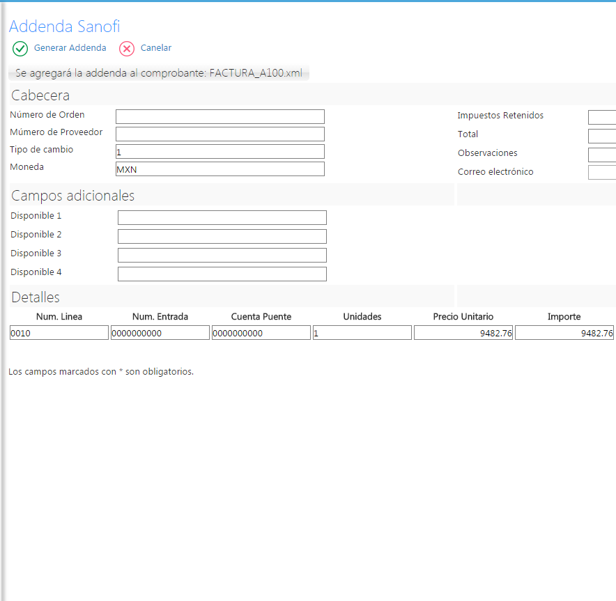
Task: Focus the Correo electrónico field
Action: coord(602,172)
